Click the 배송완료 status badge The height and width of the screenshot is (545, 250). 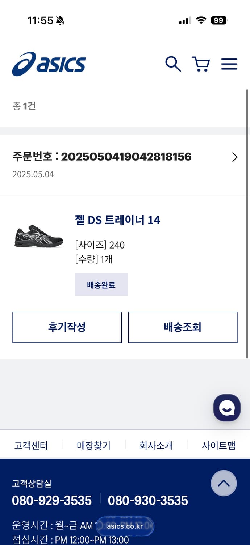click(x=101, y=284)
